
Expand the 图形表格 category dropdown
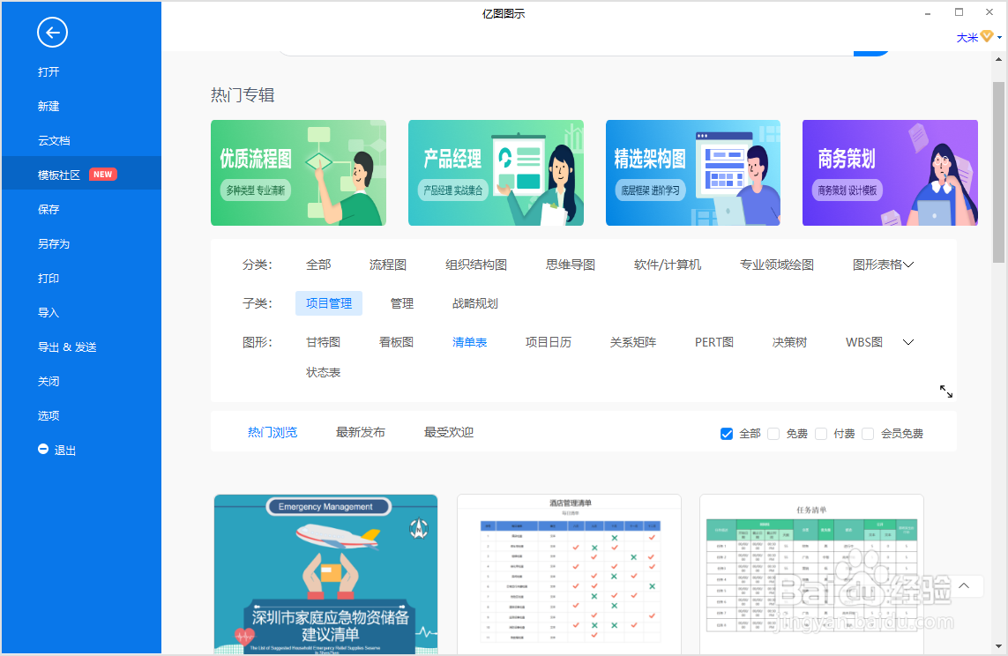click(x=908, y=264)
